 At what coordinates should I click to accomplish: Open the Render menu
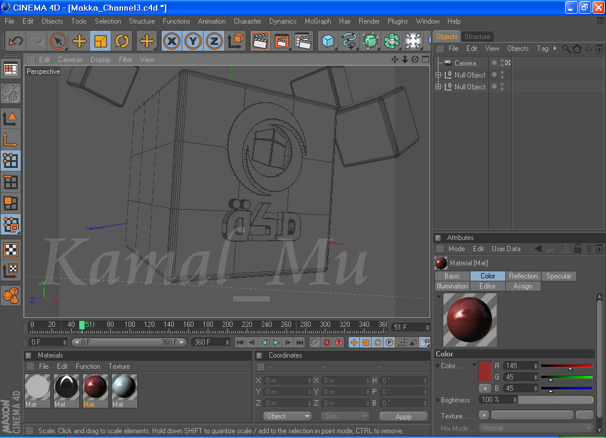369,21
